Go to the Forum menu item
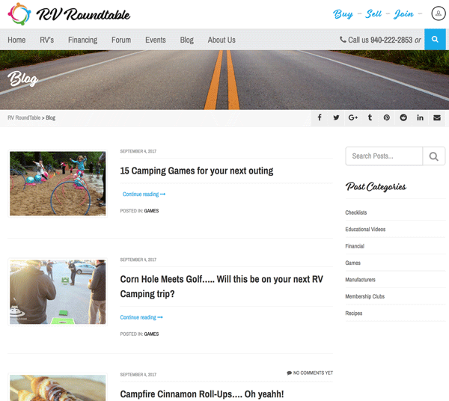The image size is (449, 401). (121, 40)
